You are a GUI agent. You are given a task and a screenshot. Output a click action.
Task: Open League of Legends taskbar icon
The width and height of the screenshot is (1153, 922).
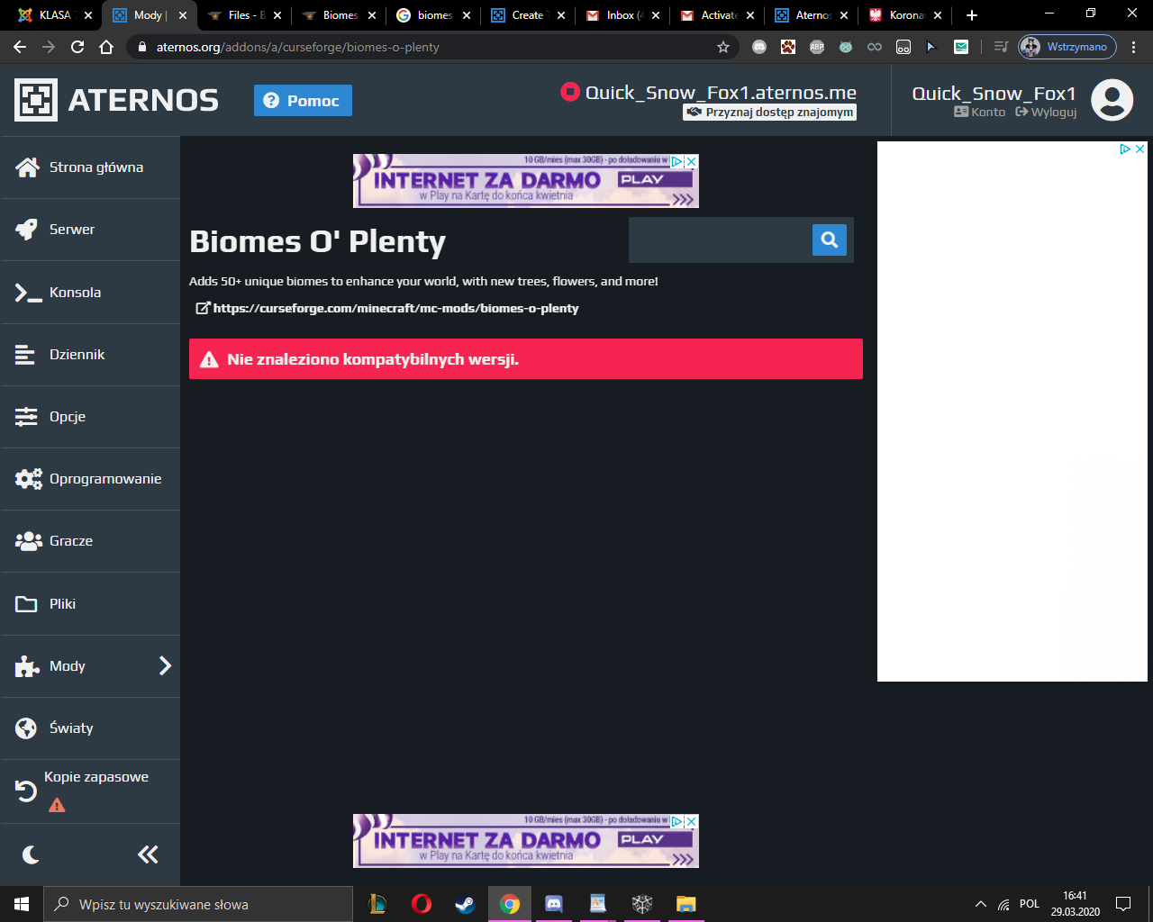[x=377, y=904]
